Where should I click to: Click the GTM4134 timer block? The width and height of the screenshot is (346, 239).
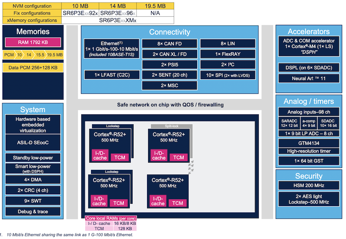tap(309, 143)
